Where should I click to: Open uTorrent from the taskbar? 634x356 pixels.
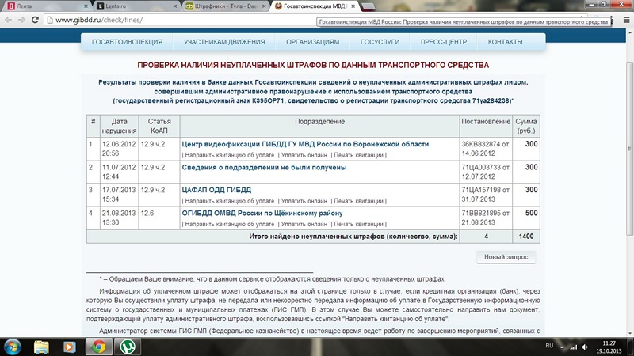click(x=124, y=346)
